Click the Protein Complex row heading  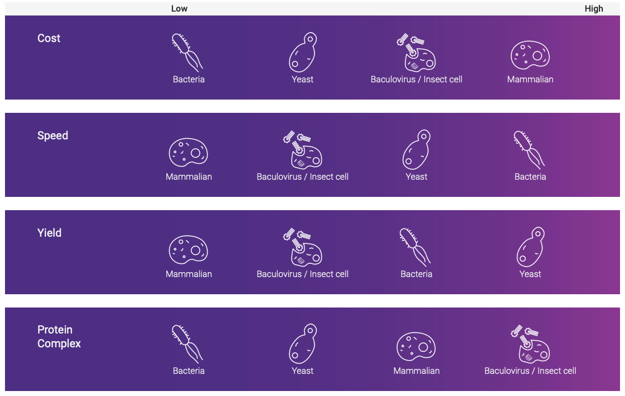pyautogui.click(x=59, y=336)
